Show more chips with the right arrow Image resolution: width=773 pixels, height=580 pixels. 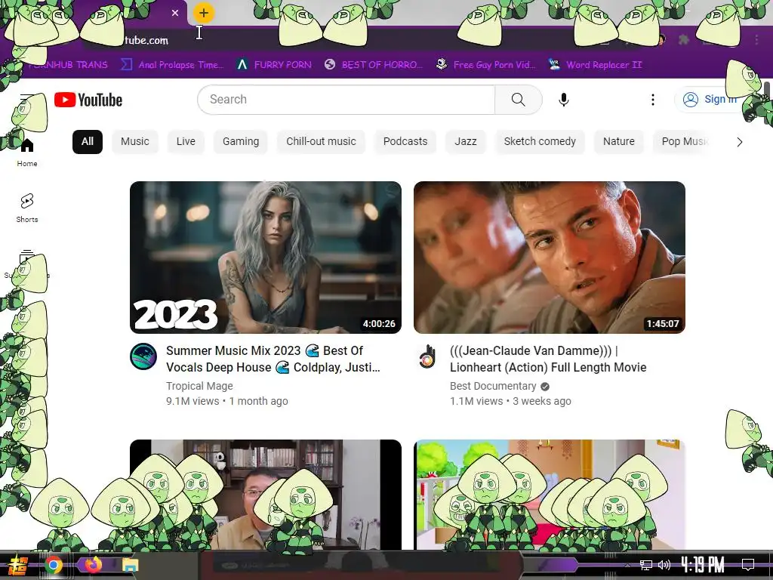(x=739, y=142)
